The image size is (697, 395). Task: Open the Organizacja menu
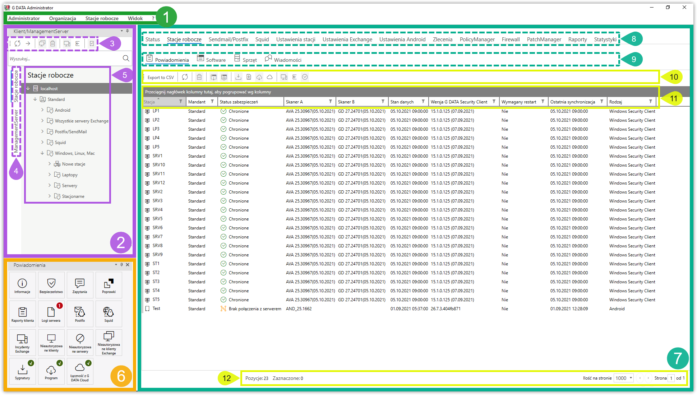click(63, 18)
